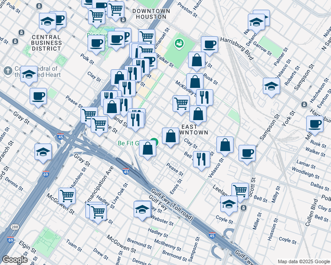The image size is (331, 265).
Task: Click the grocery cart marker near Leeland and Scott St
Action: click(240, 191)
